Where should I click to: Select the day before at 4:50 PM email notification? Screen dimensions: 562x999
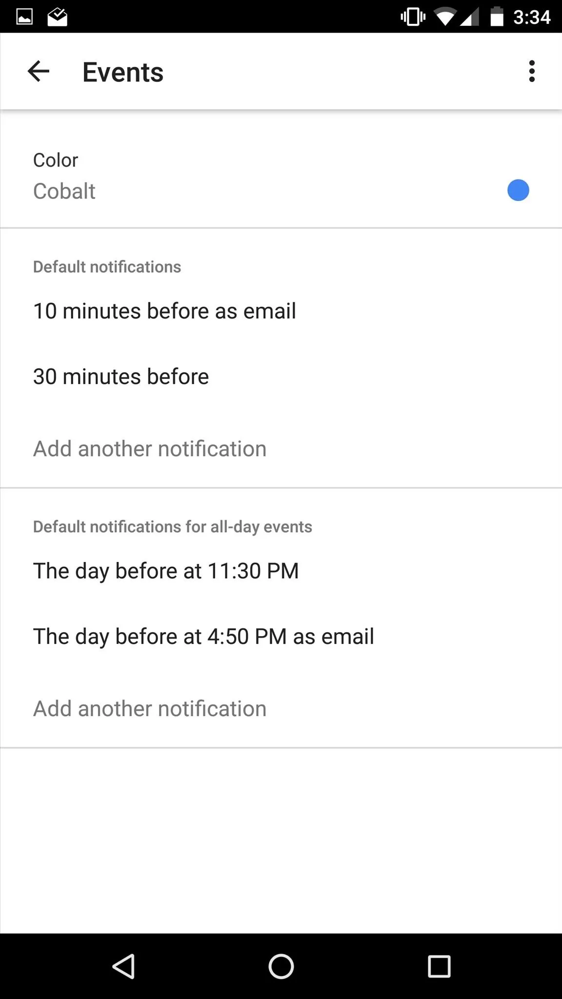[281, 637]
